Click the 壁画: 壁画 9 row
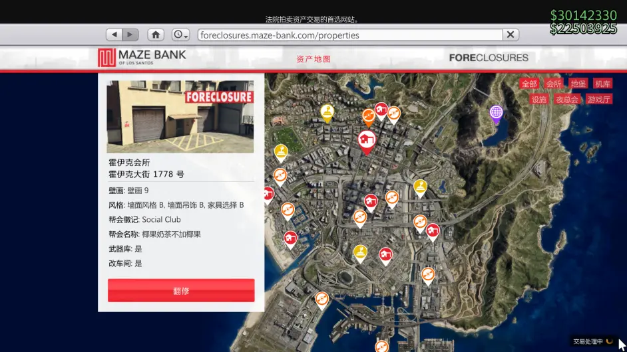 click(128, 191)
